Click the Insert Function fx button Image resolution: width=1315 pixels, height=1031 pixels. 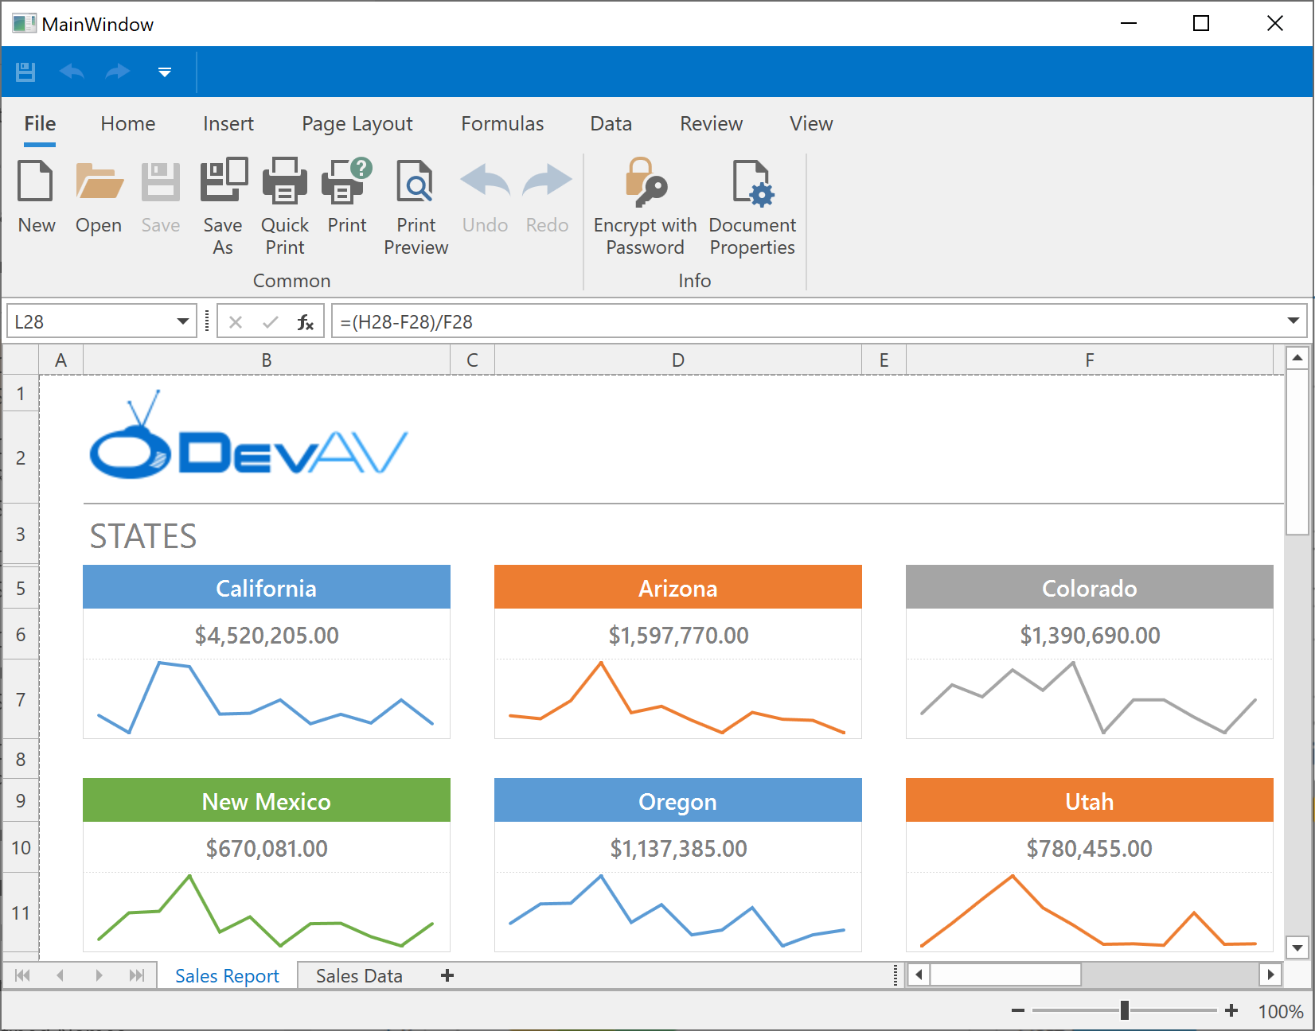click(x=305, y=322)
